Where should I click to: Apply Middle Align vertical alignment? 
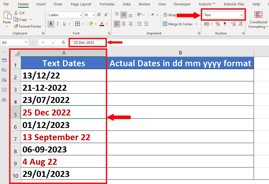coord(123,15)
